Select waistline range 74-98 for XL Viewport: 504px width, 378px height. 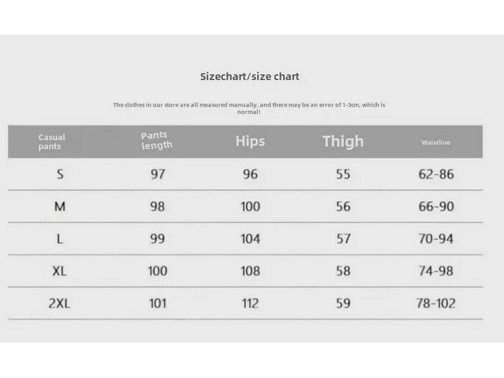[x=436, y=271]
